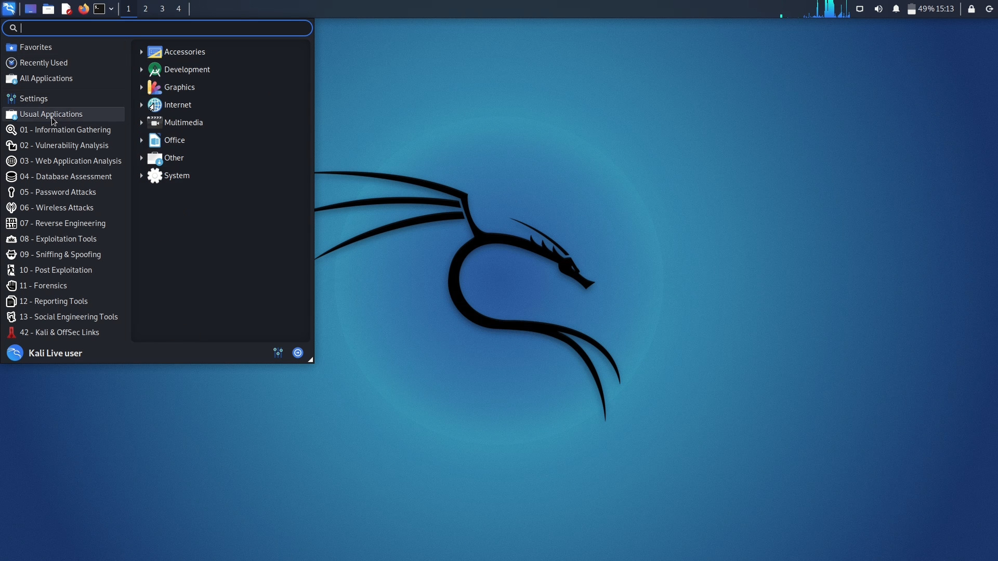Click the log out button in menu footer
The width and height of the screenshot is (998, 561).
click(x=298, y=353)
